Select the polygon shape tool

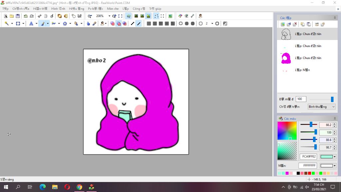65,24
